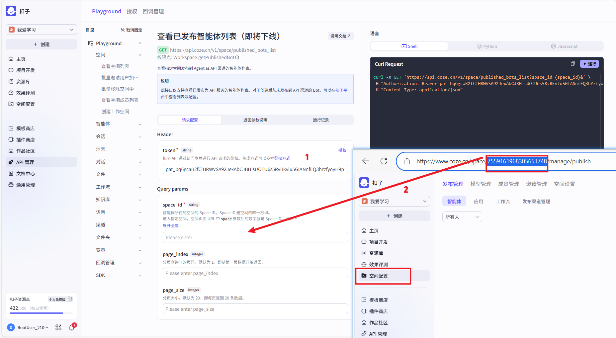Open 作品社区 icon in main sidebar
The height and width of the screenshot is (338, 616).
pyautogui.click(x=11, y=151)
